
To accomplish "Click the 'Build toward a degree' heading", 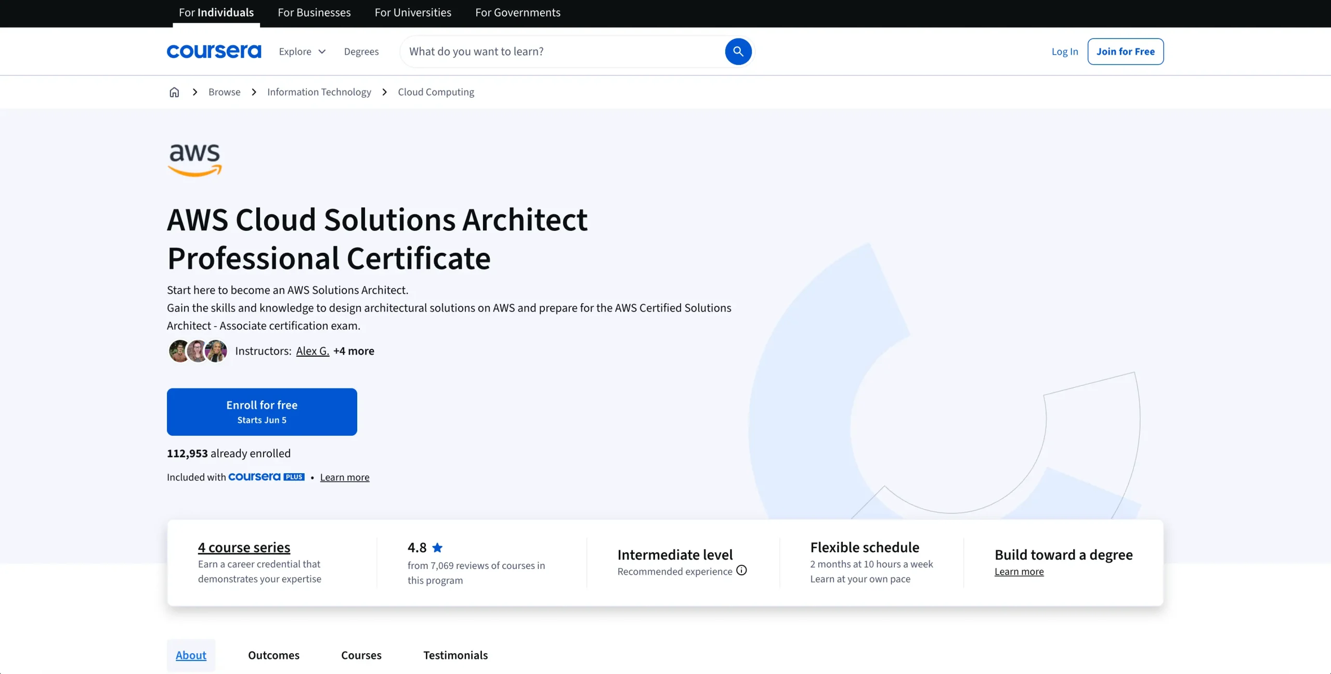I will pyautogui.click(x=1064, y=555).
